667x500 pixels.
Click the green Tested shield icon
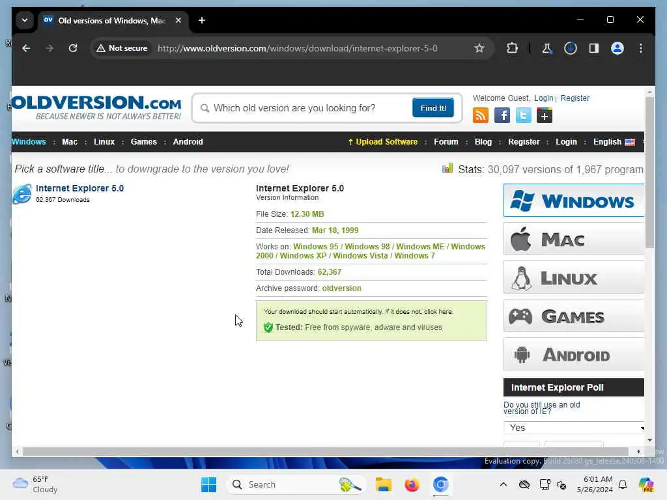point(268,327)
